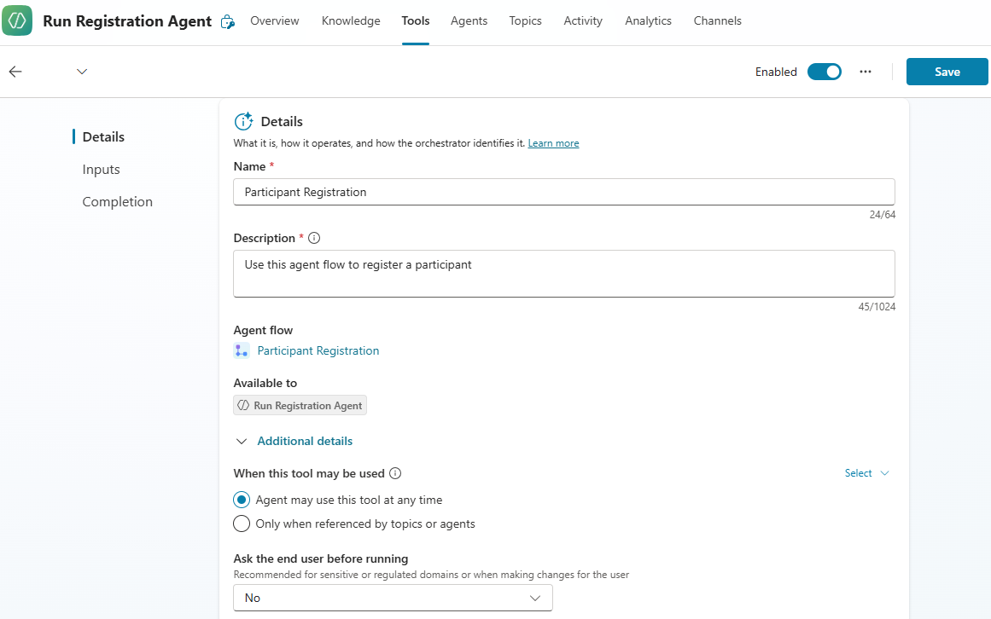991x619 pixels.
Task: Toggle the Enabled switch off
Action: (824, 72)
